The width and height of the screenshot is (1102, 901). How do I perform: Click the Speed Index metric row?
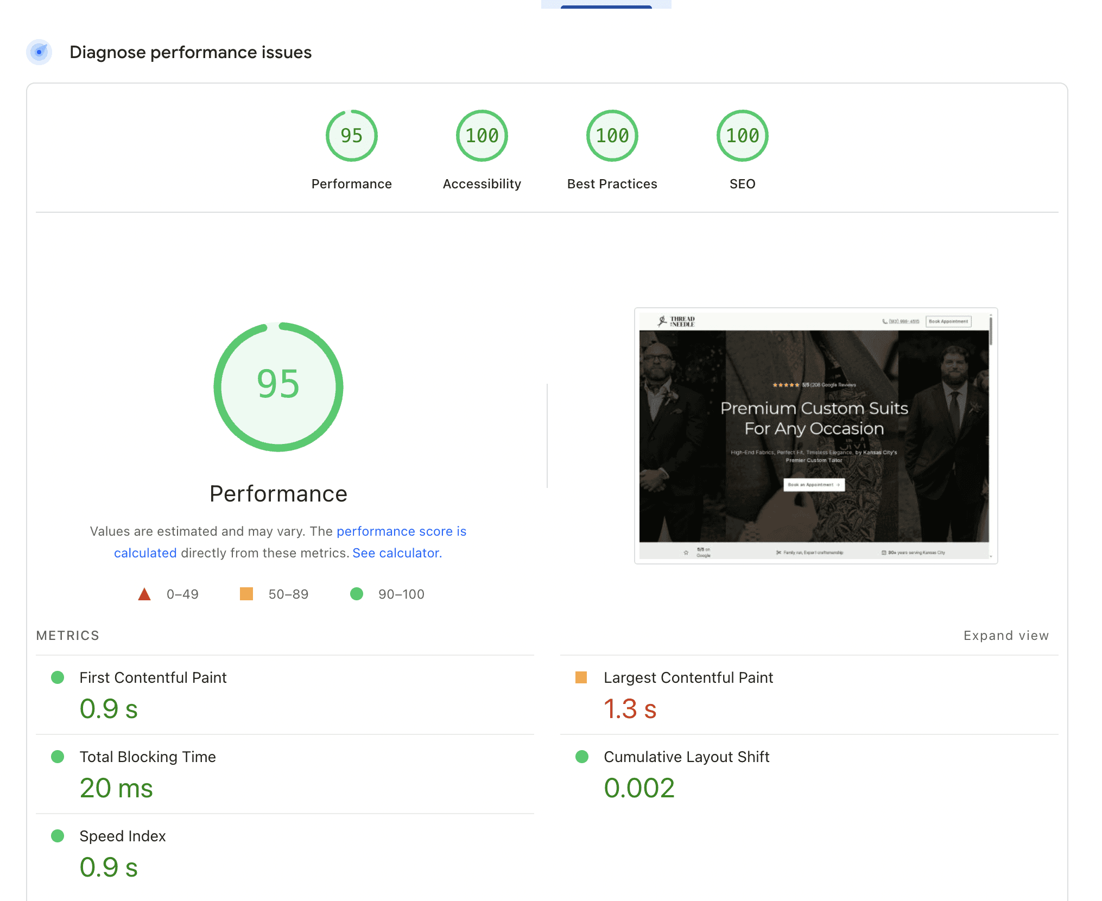(122, 836)
